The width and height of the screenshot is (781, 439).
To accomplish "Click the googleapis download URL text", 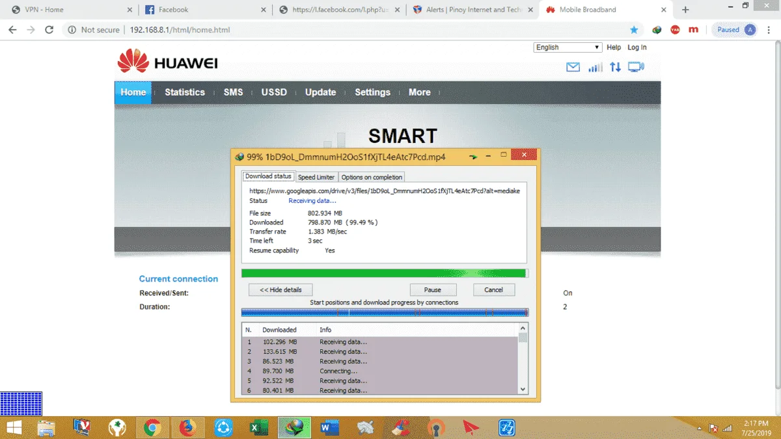I will 385,191.
